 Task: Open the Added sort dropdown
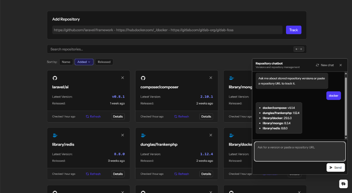(84, 62)
